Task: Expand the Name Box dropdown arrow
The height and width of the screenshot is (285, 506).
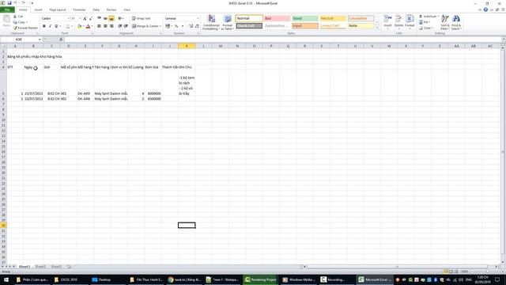Action: (x=40, y=40)
